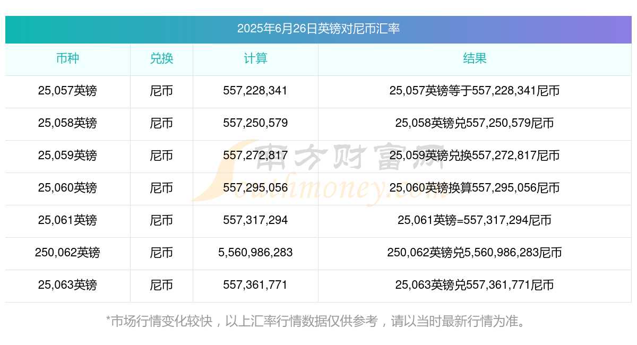Select the cell 25,060英镑
The height and width of the screenshot is (345, 637).
point(67,188)
